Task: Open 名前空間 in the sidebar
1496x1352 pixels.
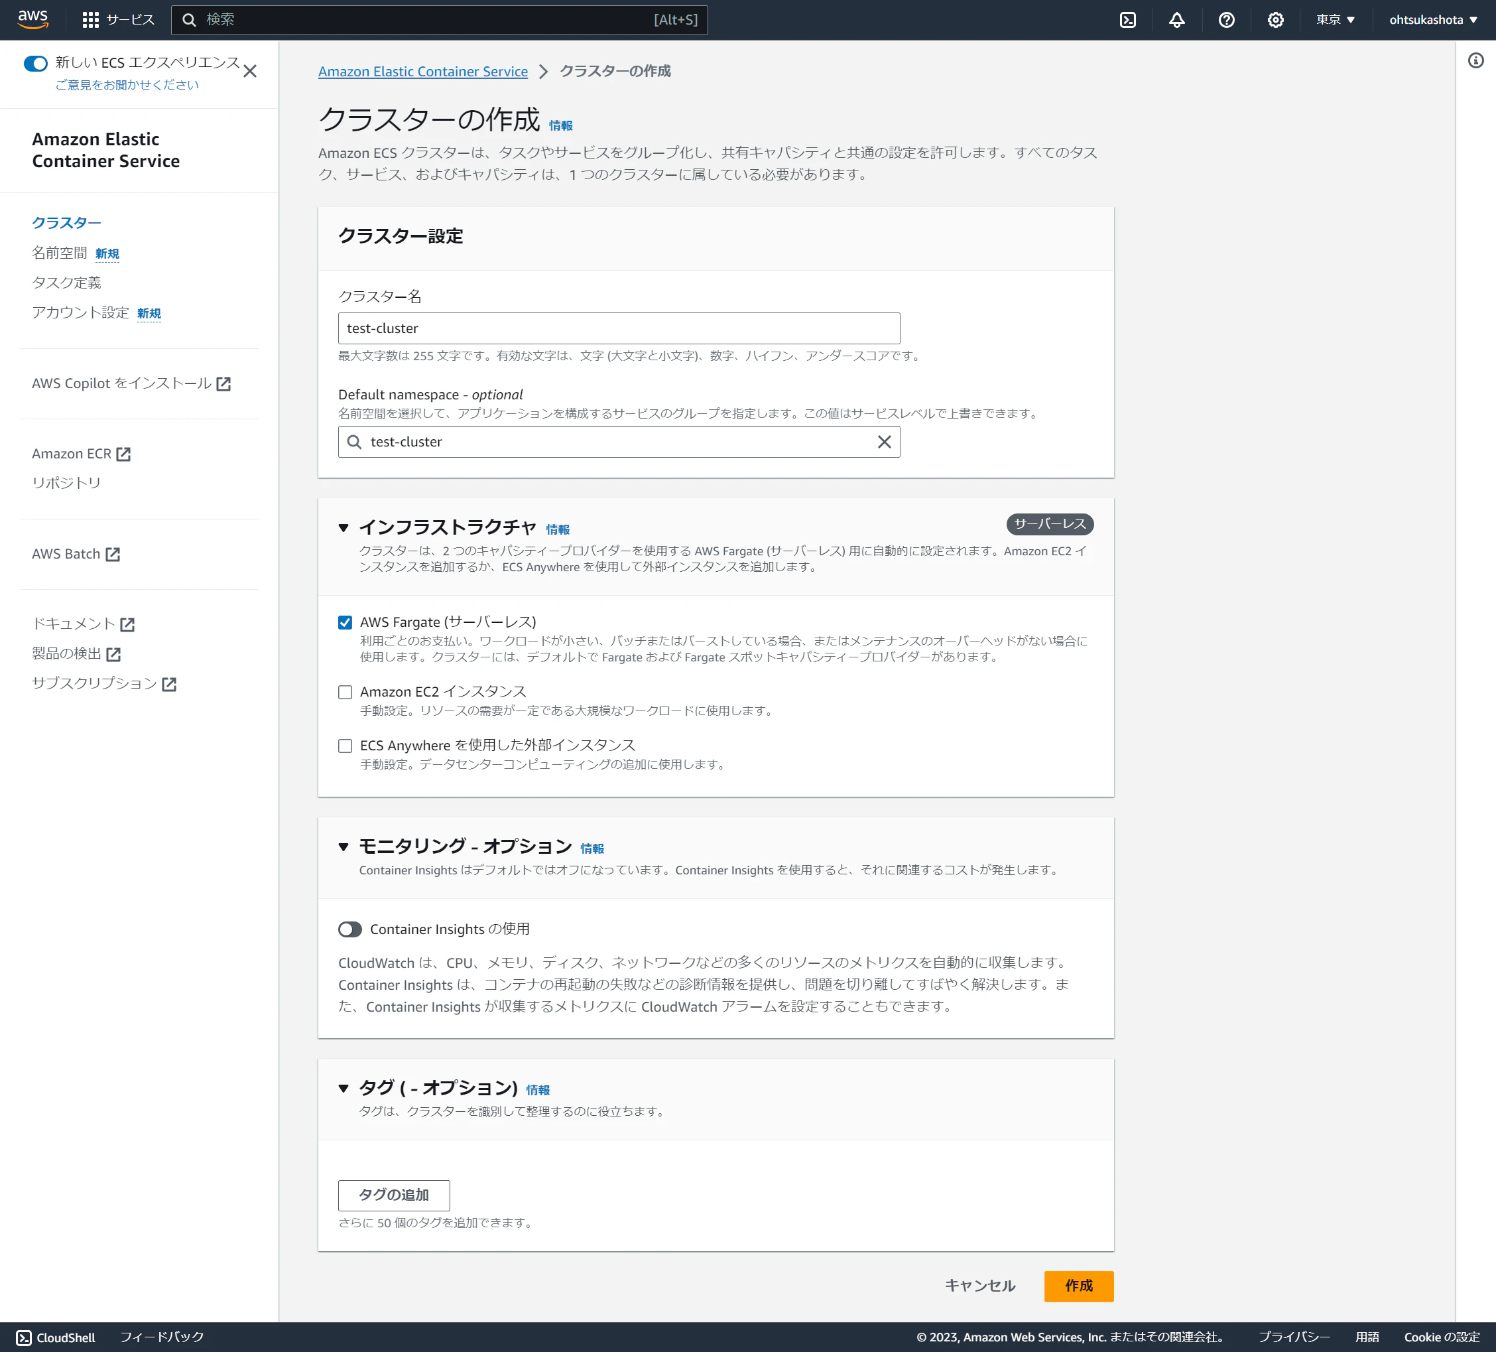Action: [60, 253]
